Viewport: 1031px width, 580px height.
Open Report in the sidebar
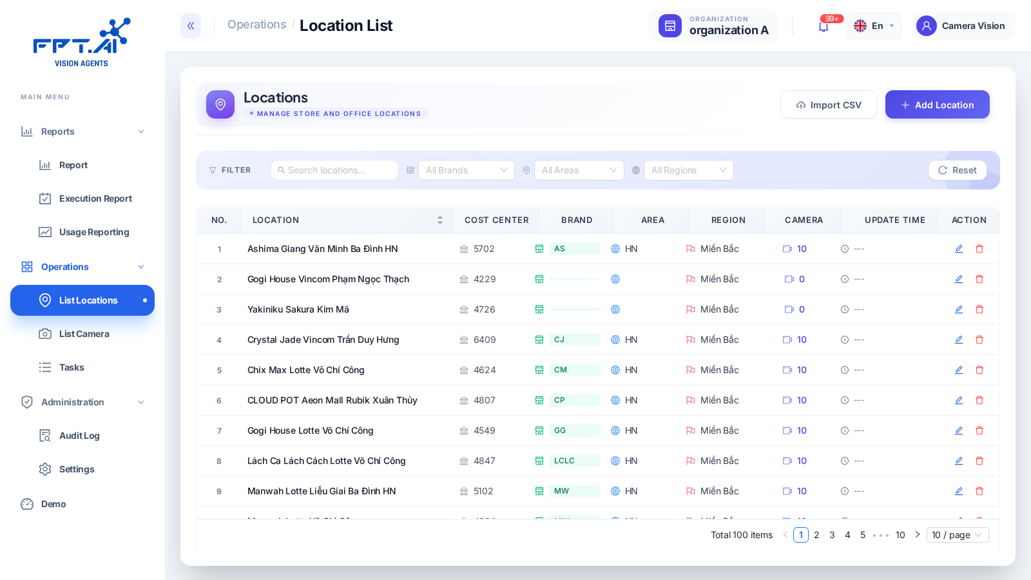click(82, 165)
